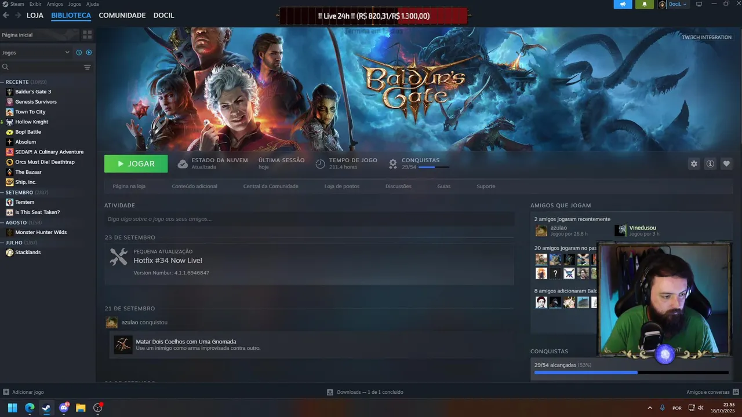742x417 pixels.
Task: Collapse the AGOSTO group
Action: (x=21, y=222)
